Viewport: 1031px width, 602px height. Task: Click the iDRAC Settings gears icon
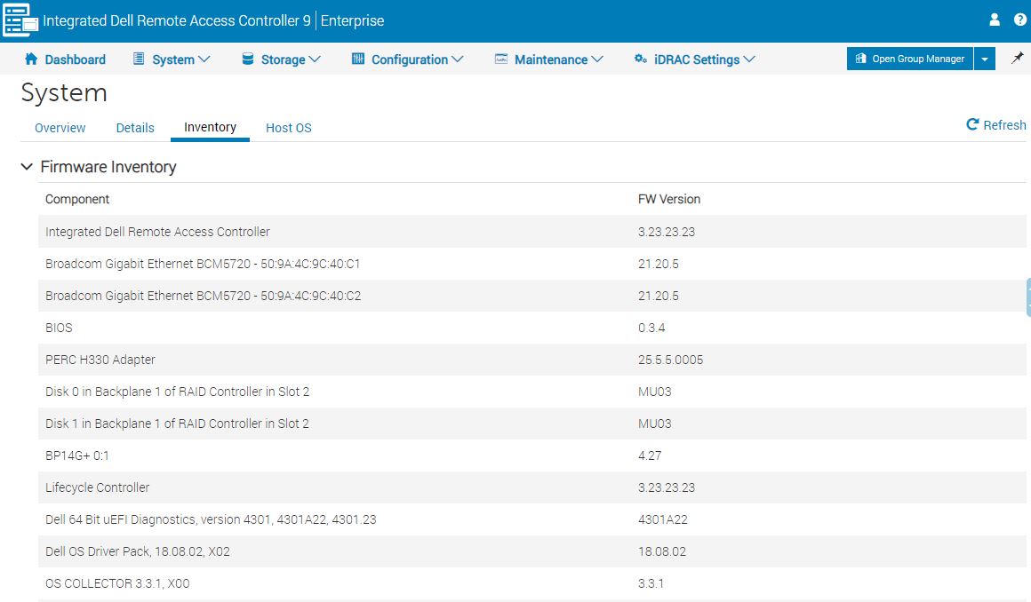[641, 59]
